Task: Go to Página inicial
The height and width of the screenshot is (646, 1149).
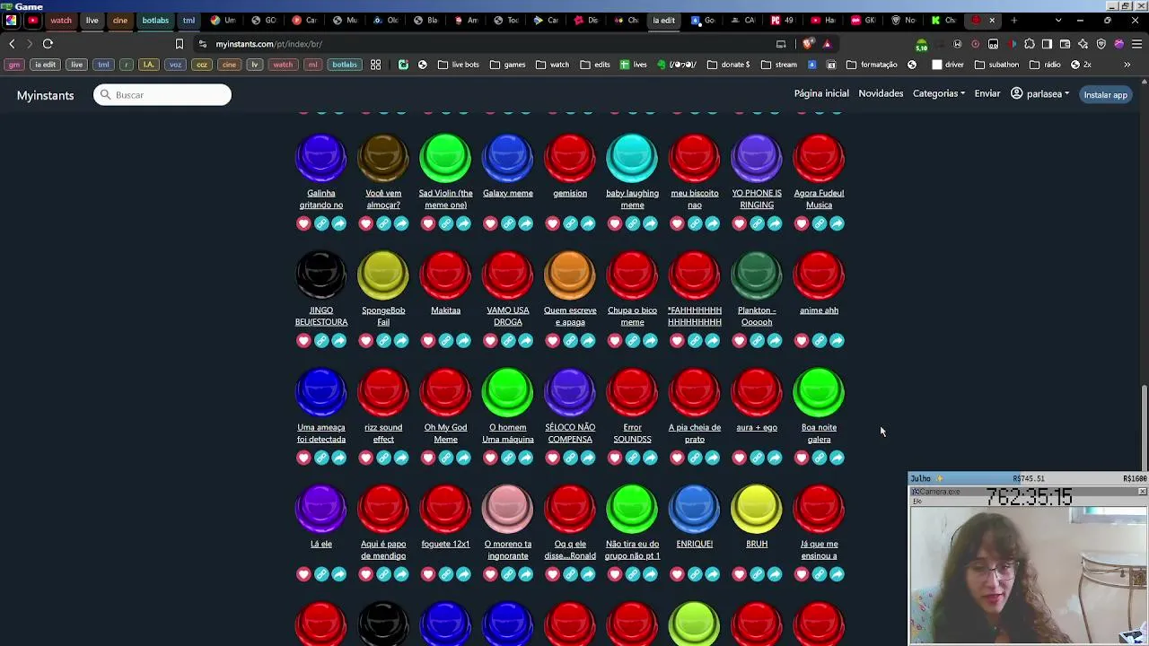Action: pyautogui.click(x=821, y=93)
